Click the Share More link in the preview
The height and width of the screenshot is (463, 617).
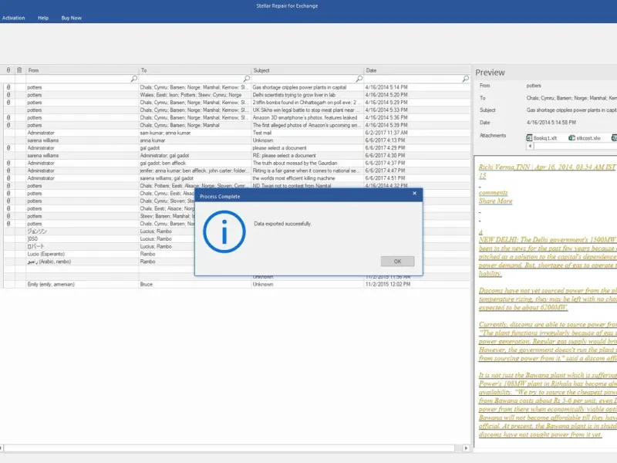click(x=495, y=201)
